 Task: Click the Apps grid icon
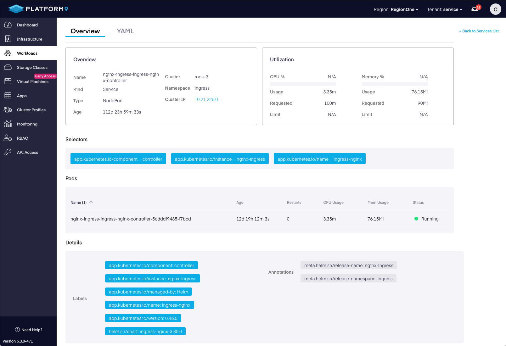[8, 96]
